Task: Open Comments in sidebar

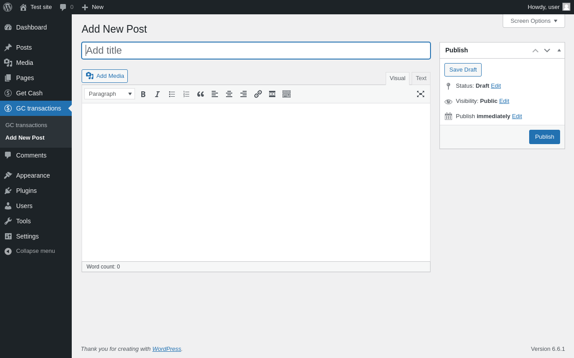Action: (x=36, y=155)
